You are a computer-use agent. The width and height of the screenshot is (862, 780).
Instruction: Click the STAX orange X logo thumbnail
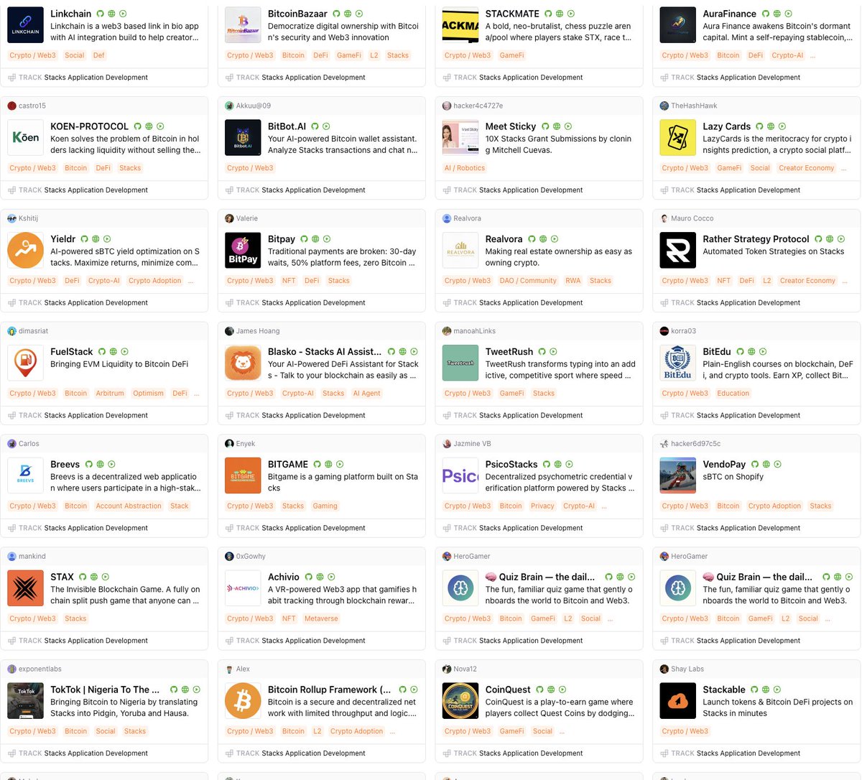tap(25, 588)
